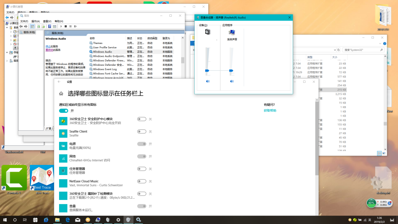Click the stop service toolbar button
The width and height of the screenshot is (398, 224).
tap(66, 26)
